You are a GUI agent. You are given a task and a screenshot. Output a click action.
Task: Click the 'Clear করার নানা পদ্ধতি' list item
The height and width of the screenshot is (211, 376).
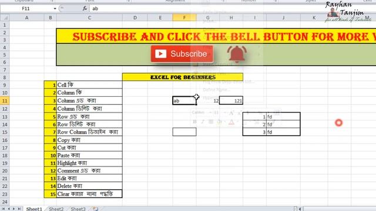tap(89, 194)
